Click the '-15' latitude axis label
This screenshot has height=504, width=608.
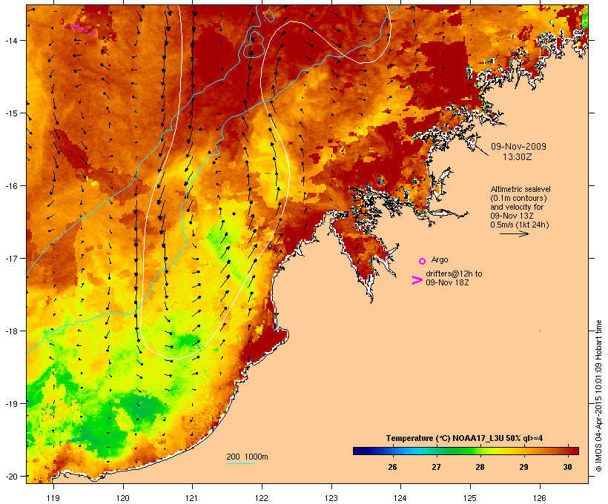tap(10, 113)
